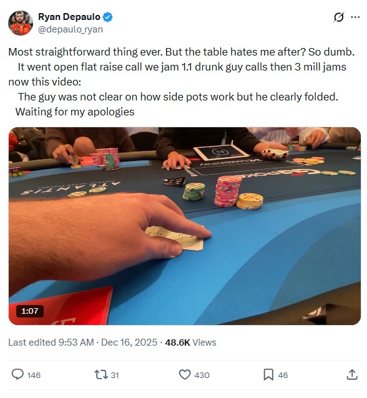The width and height of the screenshot is (367, 398).
Task: Click the 46 bookmarks count
Action: click(x=283, y=375)
